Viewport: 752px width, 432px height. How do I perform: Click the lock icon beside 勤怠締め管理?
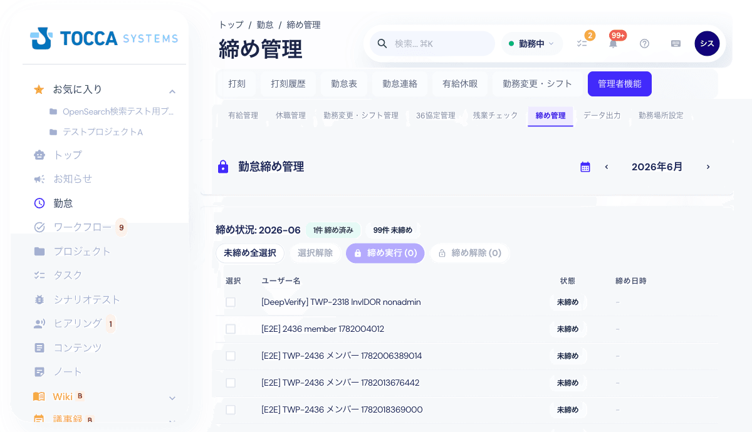click(x=223, y=167)
